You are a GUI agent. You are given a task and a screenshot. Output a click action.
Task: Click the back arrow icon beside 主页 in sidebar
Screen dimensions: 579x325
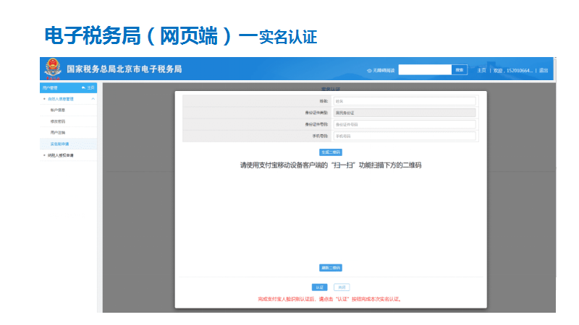(83, 87)
